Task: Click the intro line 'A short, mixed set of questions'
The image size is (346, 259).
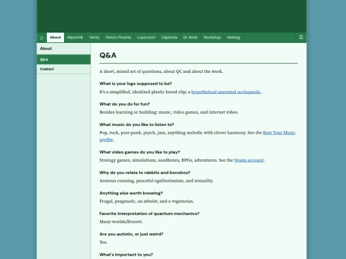Action: (x=161, y=72)
